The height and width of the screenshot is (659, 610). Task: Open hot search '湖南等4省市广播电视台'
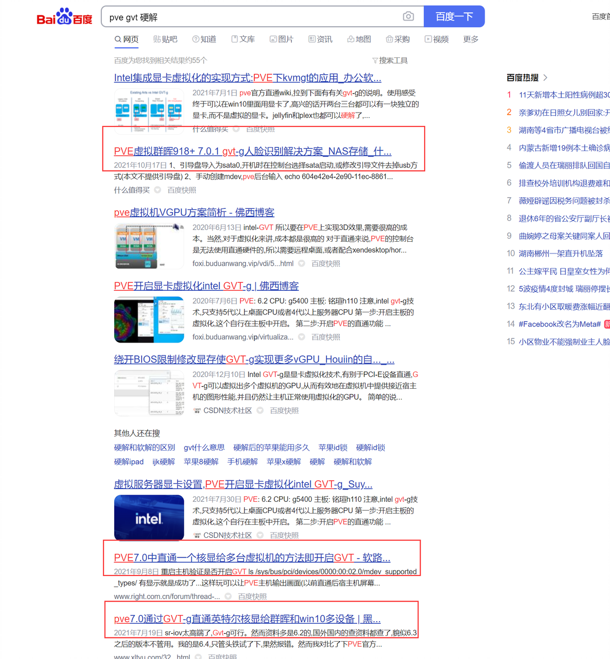(x=564, y=130)
